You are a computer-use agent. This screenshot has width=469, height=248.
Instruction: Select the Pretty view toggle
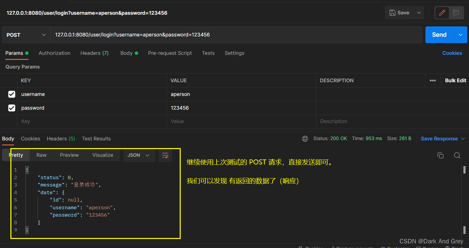click(x=16, y=155)
